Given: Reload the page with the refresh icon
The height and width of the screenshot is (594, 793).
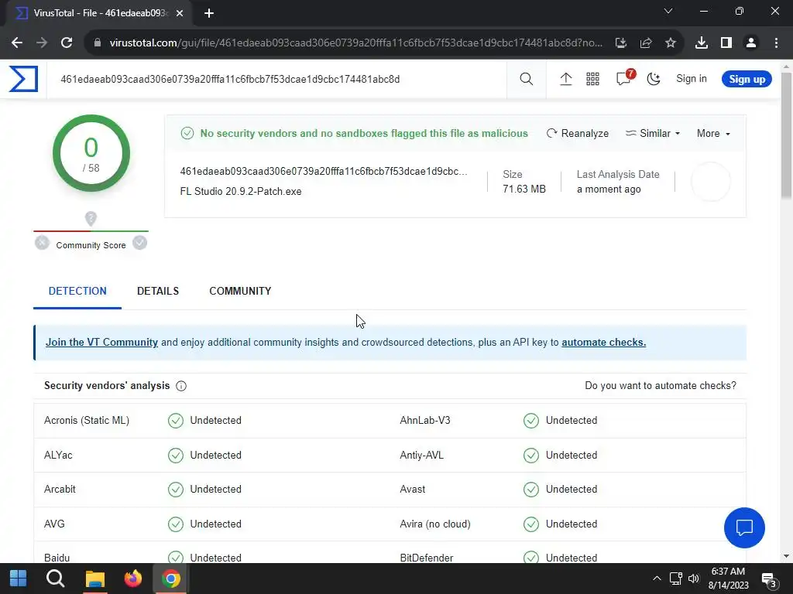Looking at the screenshot, I should [67, 43].
